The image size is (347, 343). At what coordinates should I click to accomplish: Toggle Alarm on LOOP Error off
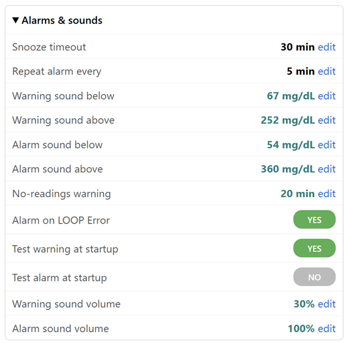tap(314, 220)
